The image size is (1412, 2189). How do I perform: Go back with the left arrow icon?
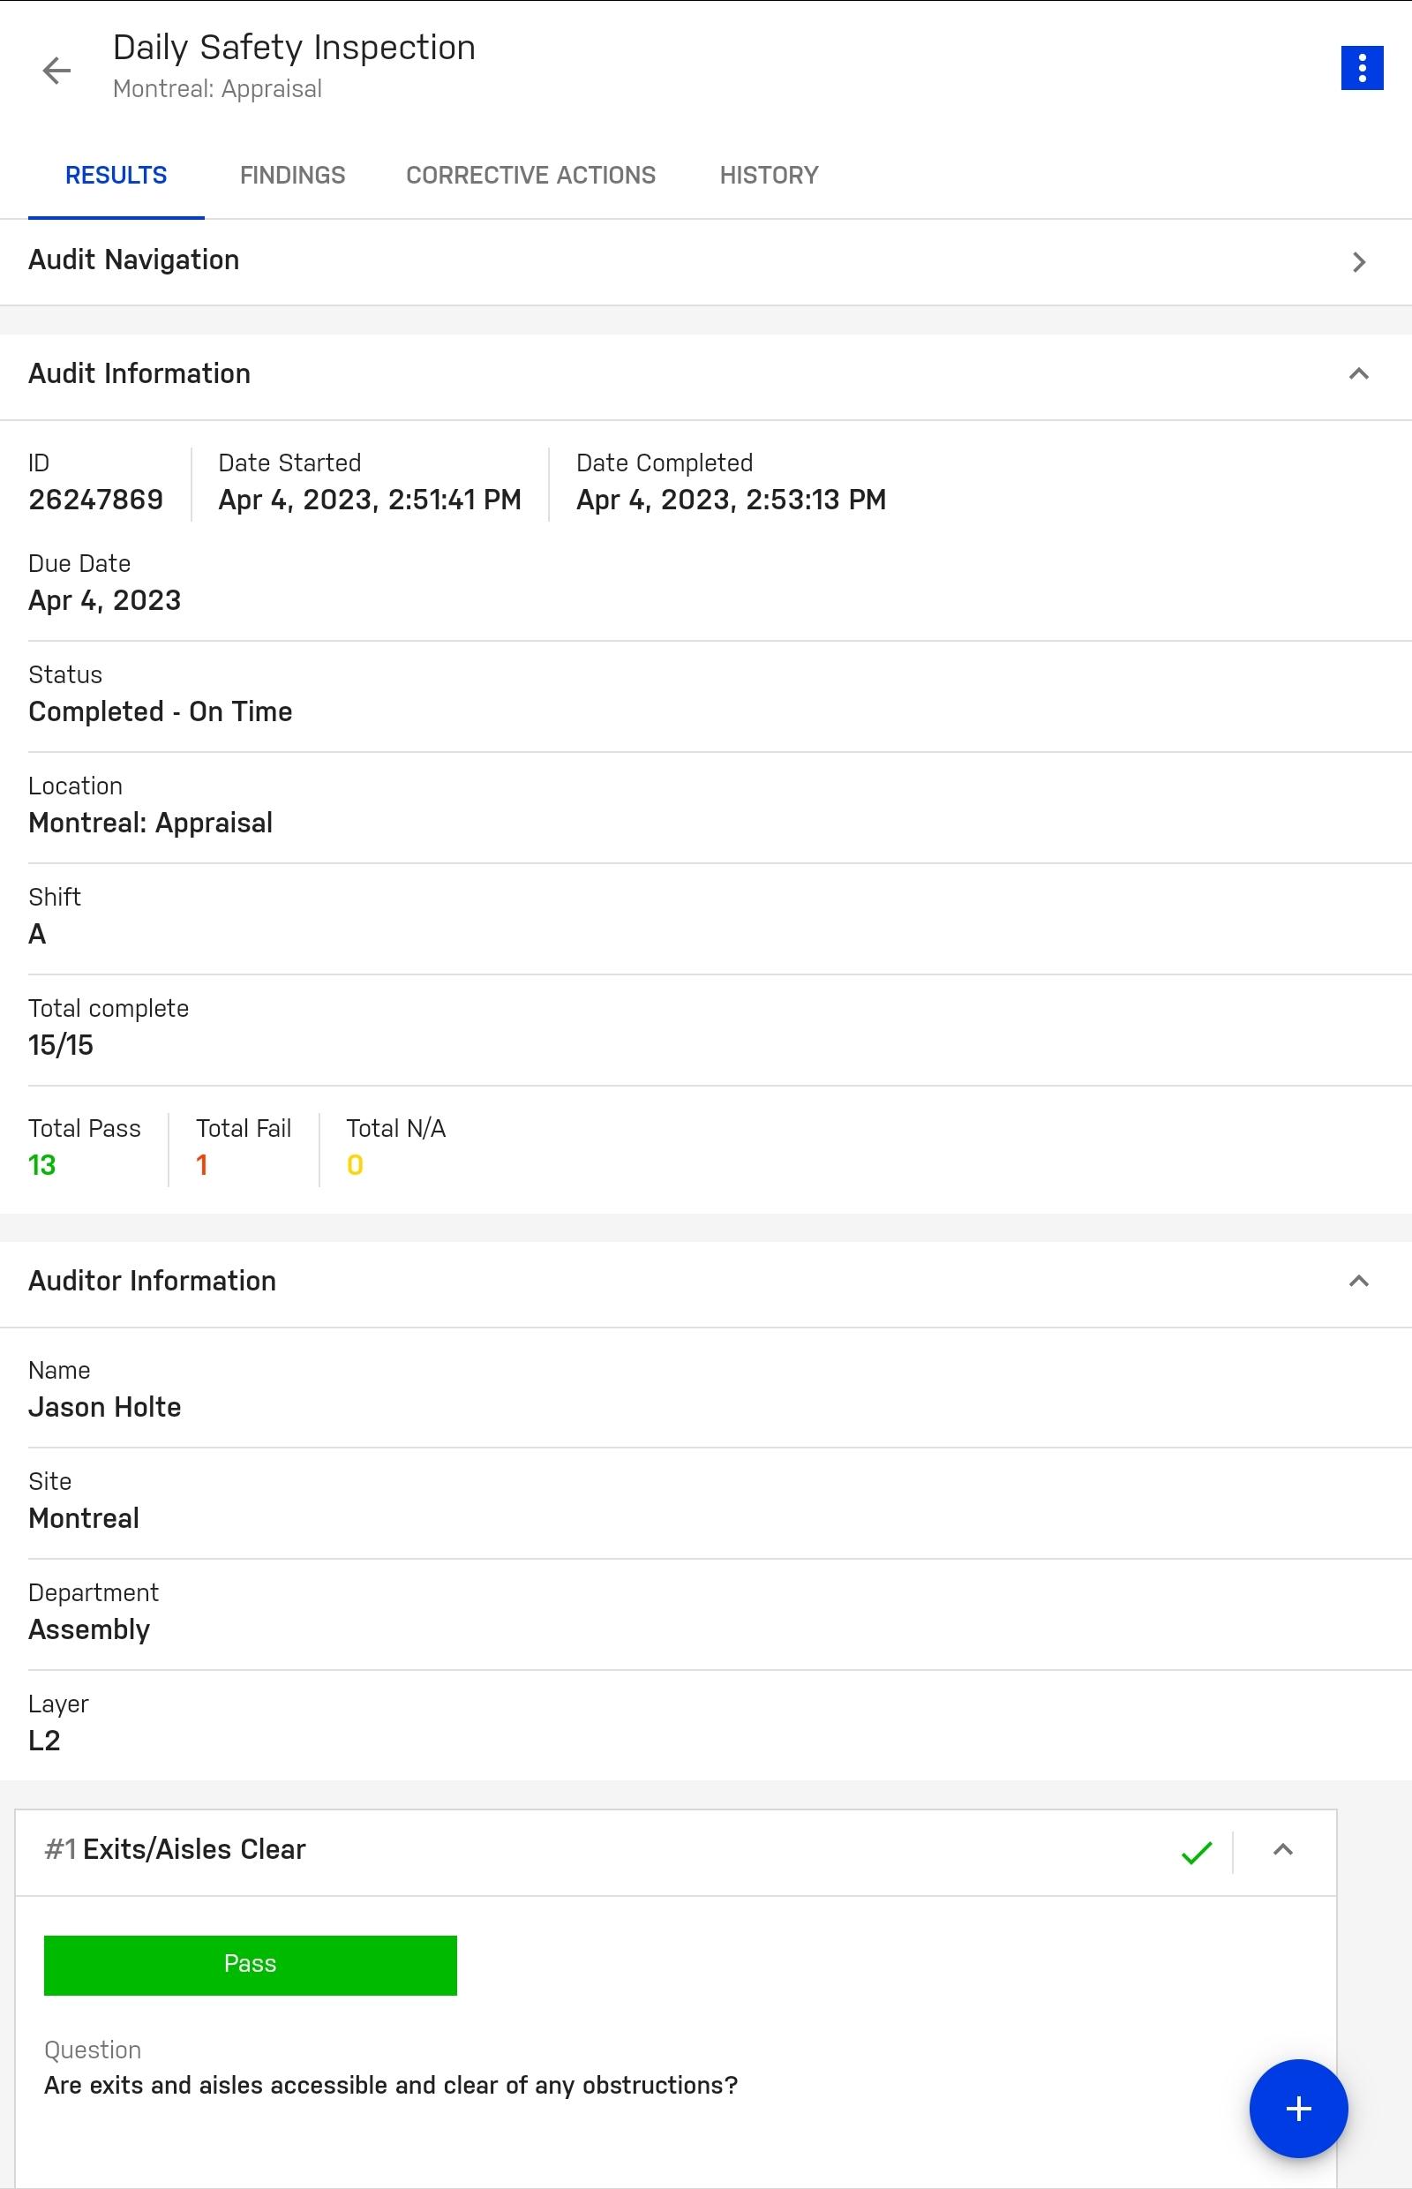click(x=56, y=71)
